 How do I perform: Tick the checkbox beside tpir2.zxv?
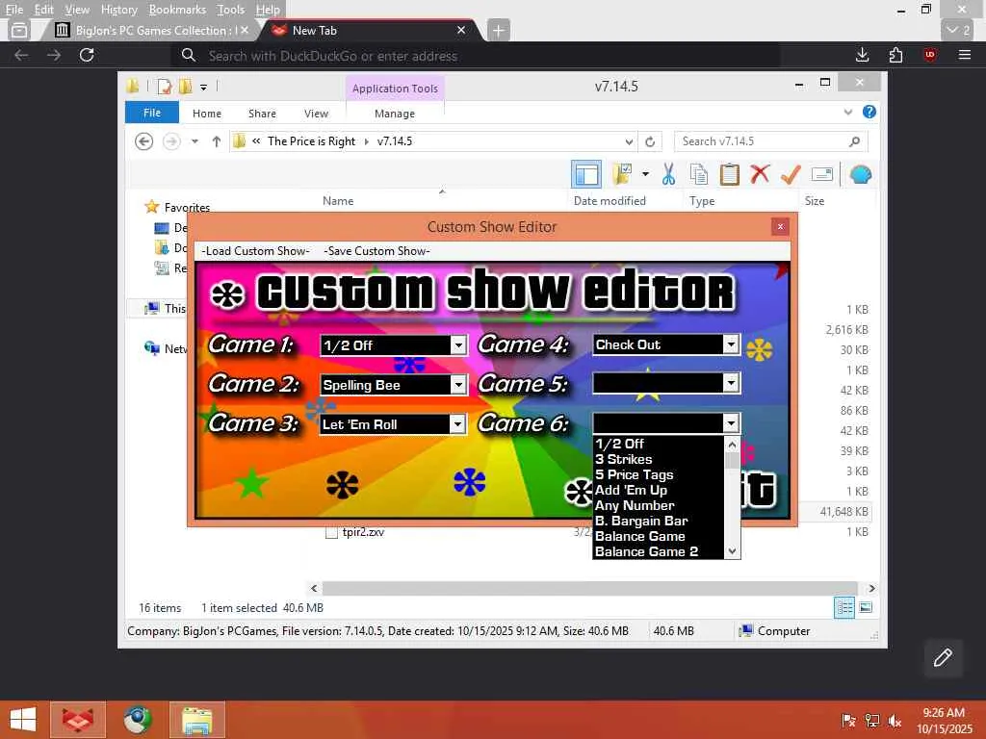pyautogui.click(x=331, y=533)
